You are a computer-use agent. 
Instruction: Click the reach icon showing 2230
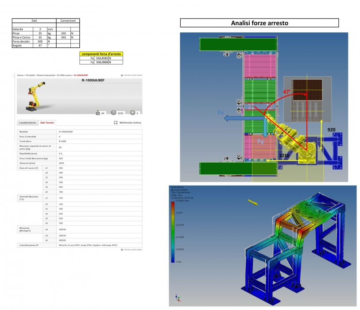click(x=114, y=113)
